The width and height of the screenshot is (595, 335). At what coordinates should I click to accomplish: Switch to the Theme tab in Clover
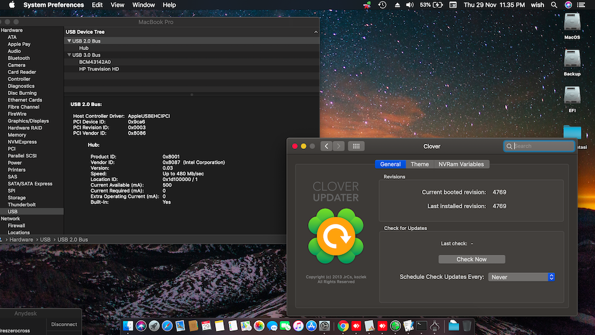420,164
